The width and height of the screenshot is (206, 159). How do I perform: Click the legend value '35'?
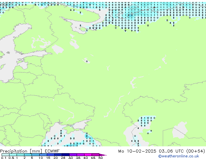tap(78, 158)
